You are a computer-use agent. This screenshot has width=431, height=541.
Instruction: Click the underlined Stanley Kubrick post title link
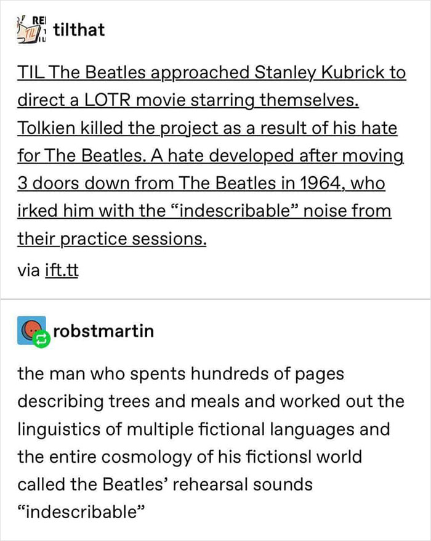(x=212, y=73)
